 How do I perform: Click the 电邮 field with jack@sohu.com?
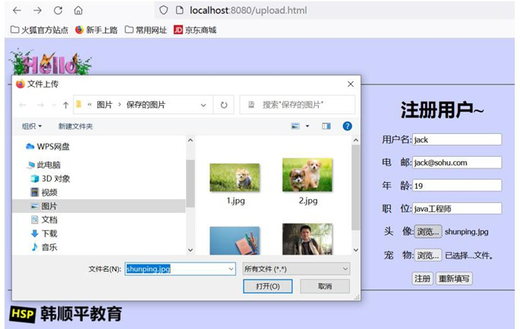point(457,162)
